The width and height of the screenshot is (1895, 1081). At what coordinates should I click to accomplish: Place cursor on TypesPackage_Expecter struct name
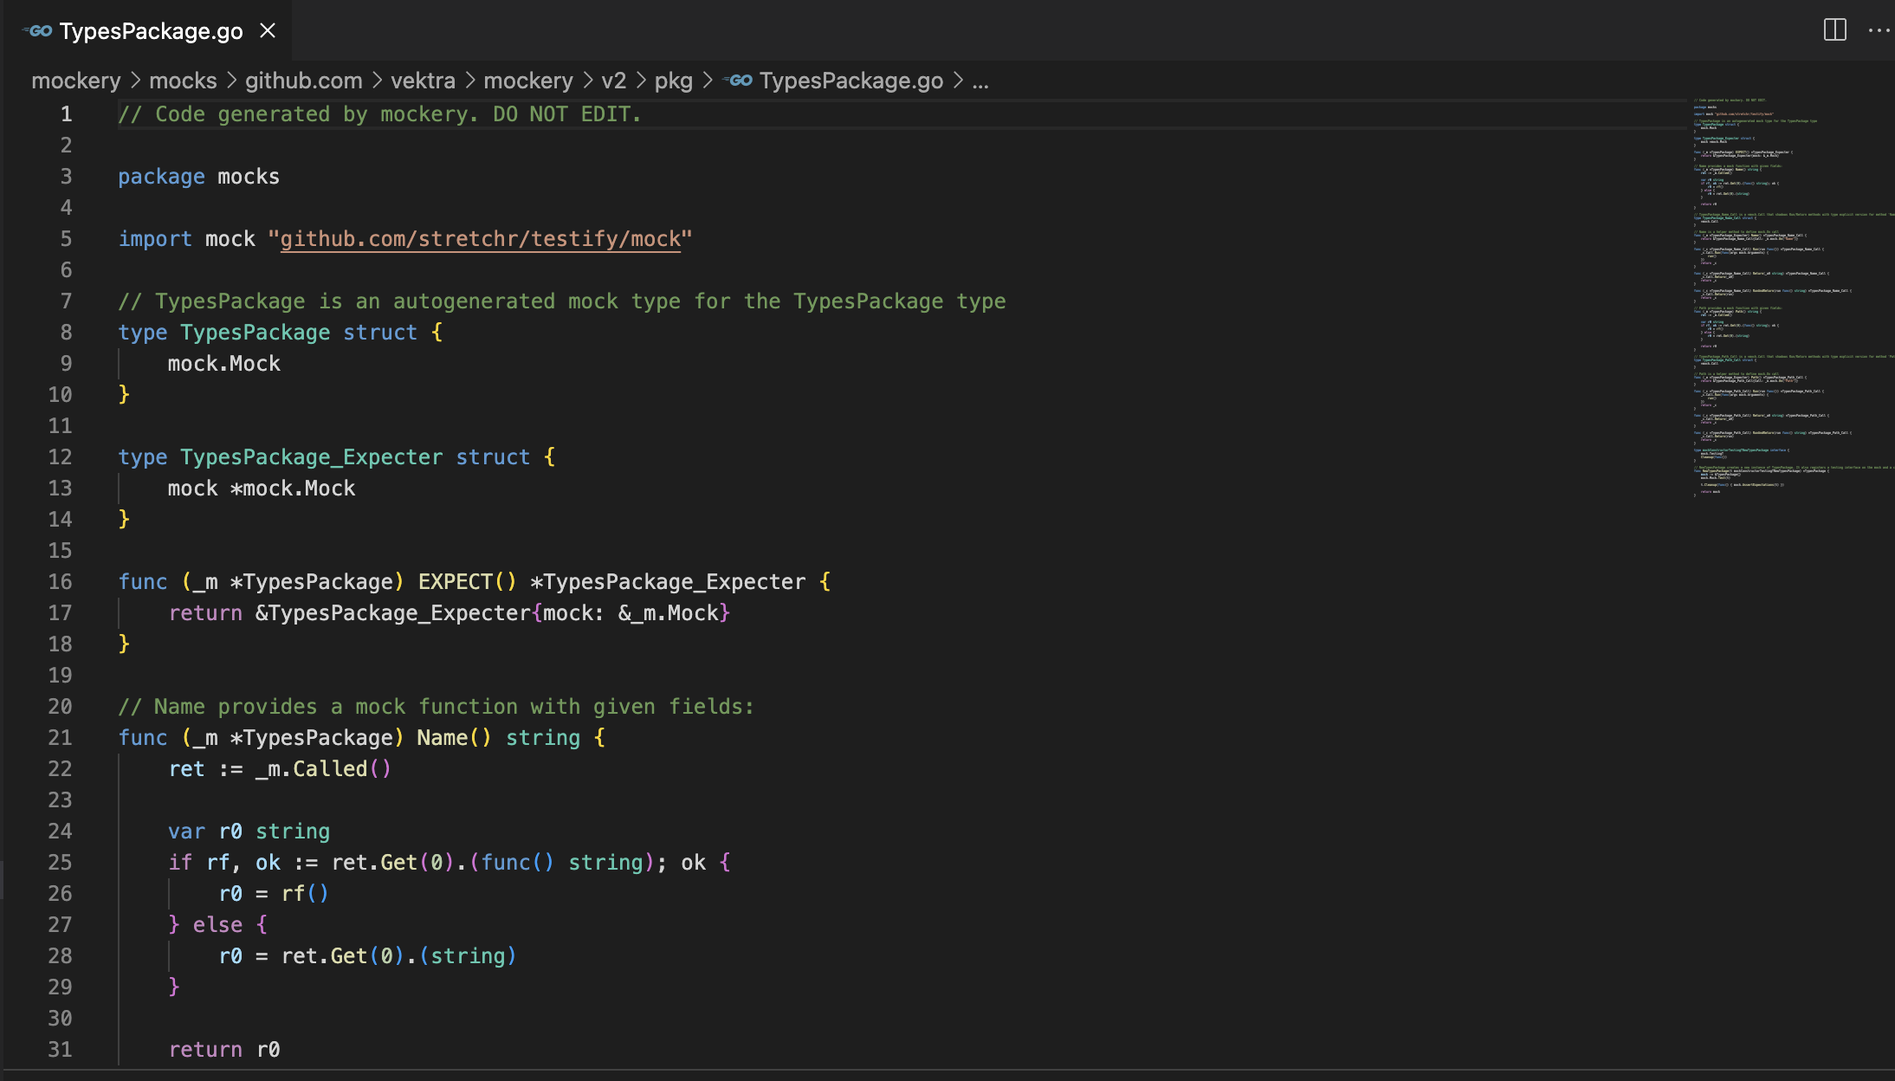pos(311,457)
